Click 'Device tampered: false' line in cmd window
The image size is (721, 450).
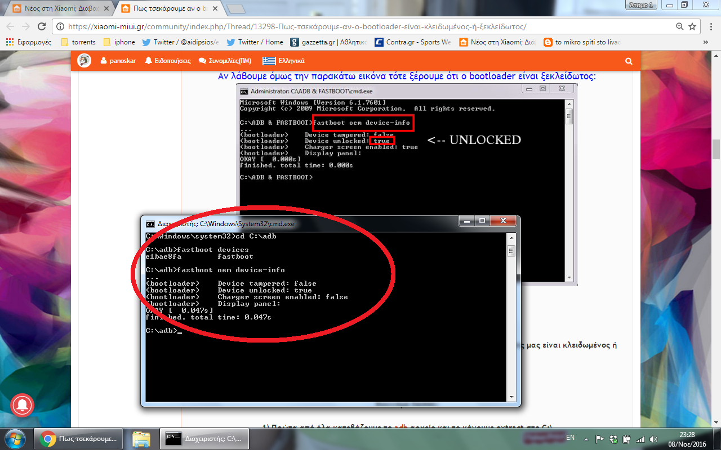pos(231,283)
